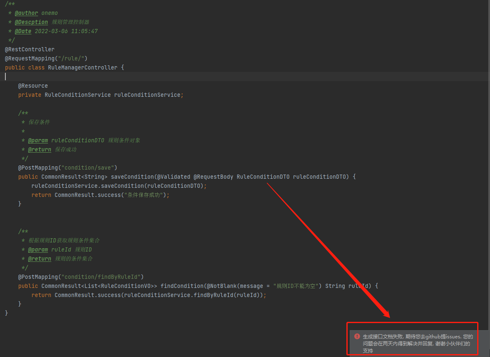Click the @Descption javadoc tag link
The height and width of the screenshot is (357, 490).
point(31,22)
